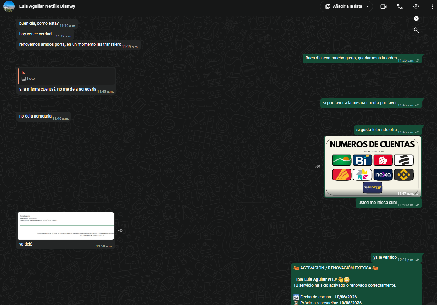This screenshot has width=437, height=305.
Task: Start a voice call
Action: pos(400,6)
